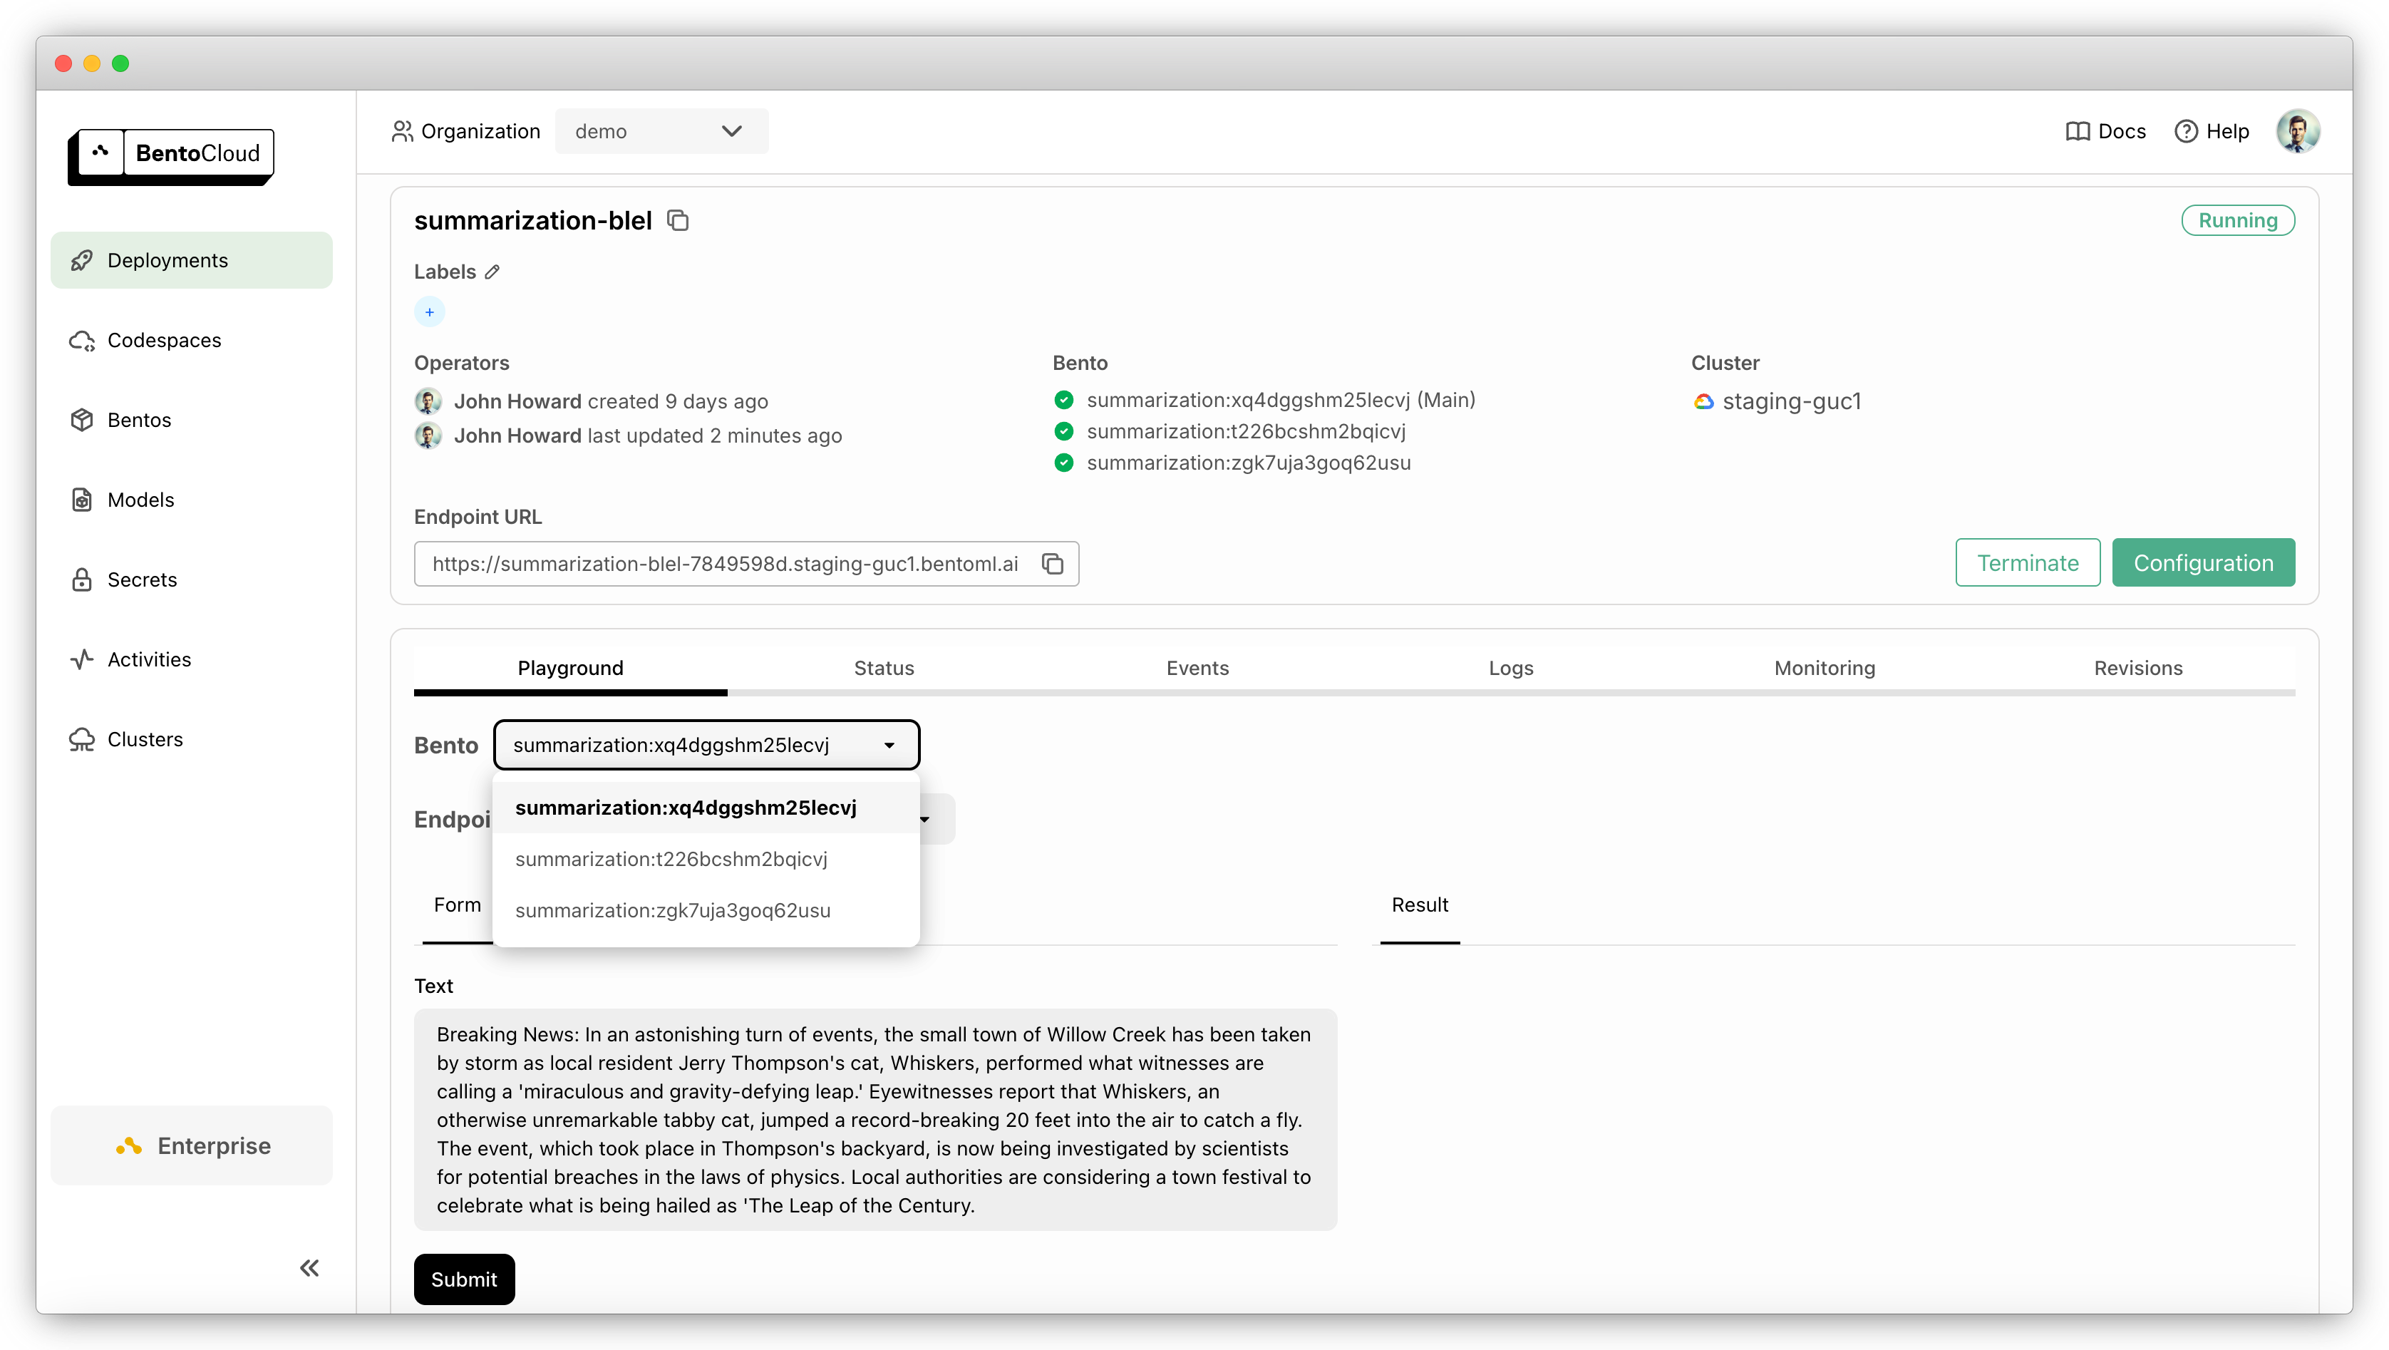Click the Help link text
The height and width of the screenshot is (1350, 2389).
pyautogui.click(x=2227, y=132)
